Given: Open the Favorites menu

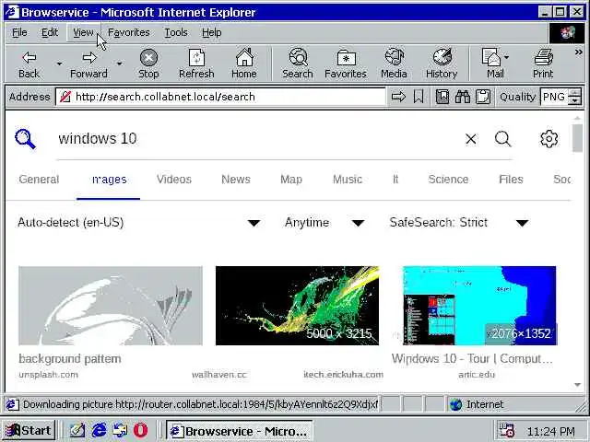Looking at the screenshot, I should pyautogui.click(x=129, y=33).
